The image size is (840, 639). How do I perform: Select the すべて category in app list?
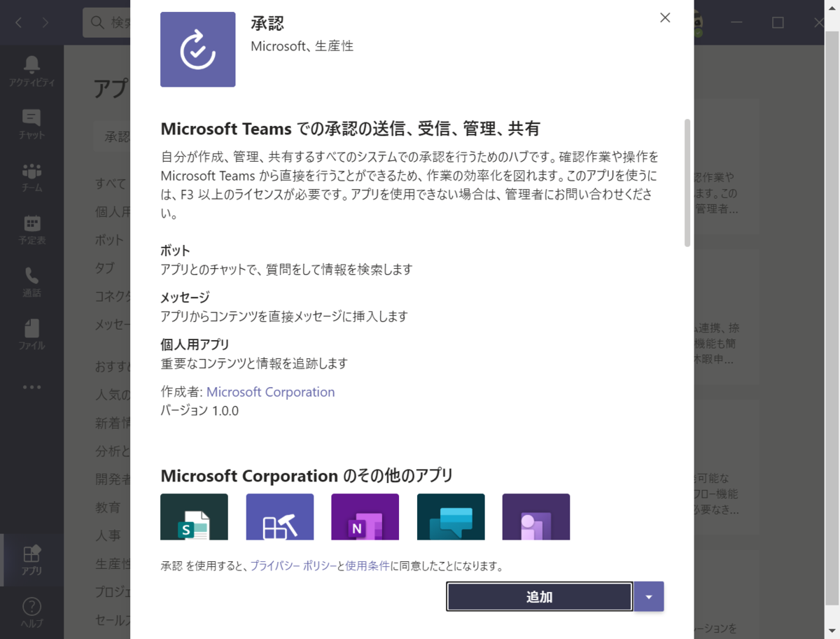click(x=111, y=183)
